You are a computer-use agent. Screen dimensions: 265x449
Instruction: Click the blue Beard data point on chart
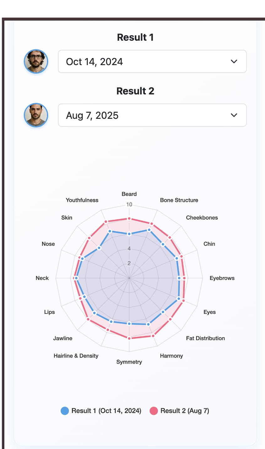[x=129, y=234]
